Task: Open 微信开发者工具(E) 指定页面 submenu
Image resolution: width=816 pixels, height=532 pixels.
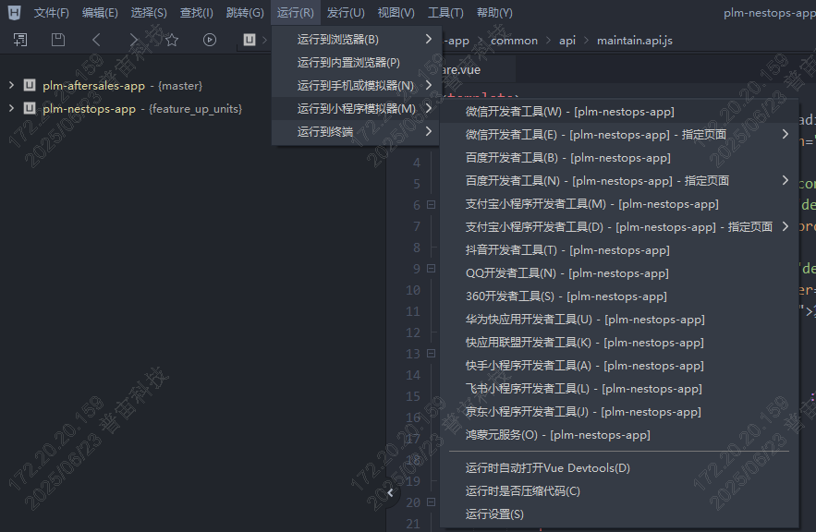Action: point(619,135)
